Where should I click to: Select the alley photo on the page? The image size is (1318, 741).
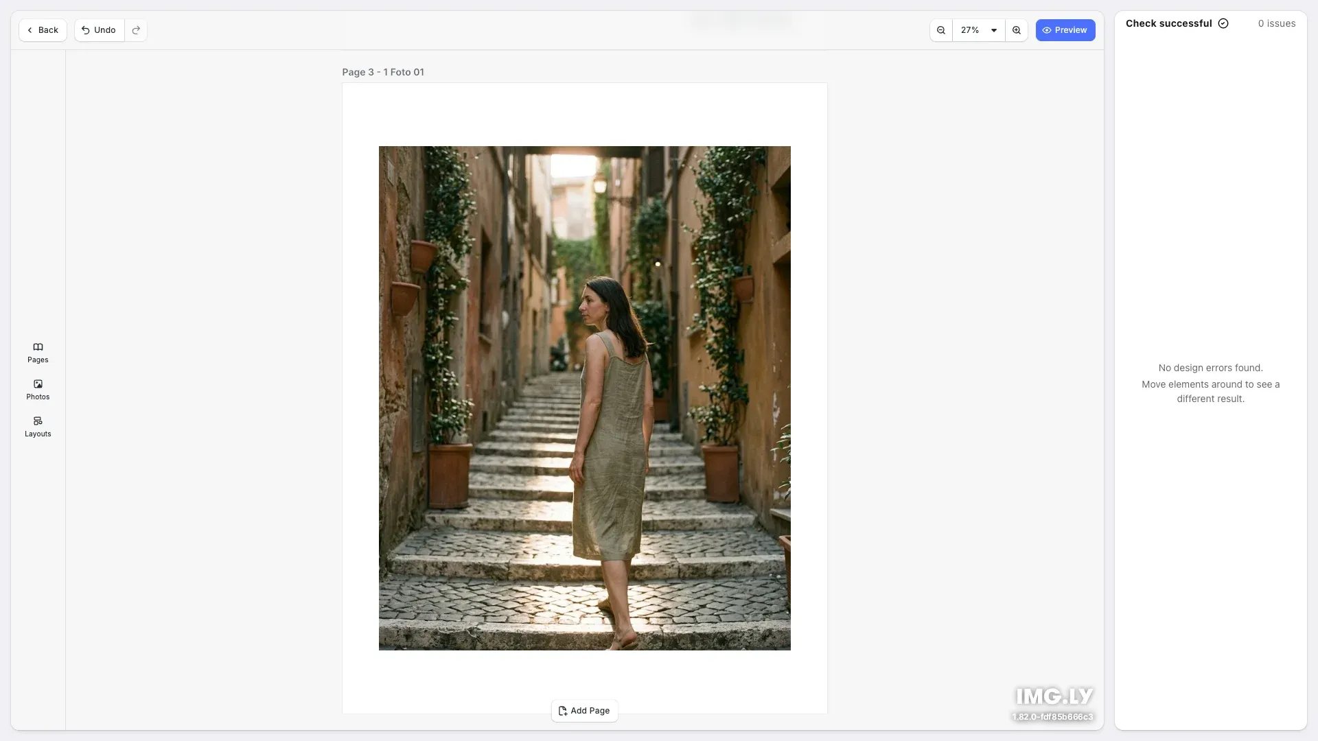tap(585, 398)
